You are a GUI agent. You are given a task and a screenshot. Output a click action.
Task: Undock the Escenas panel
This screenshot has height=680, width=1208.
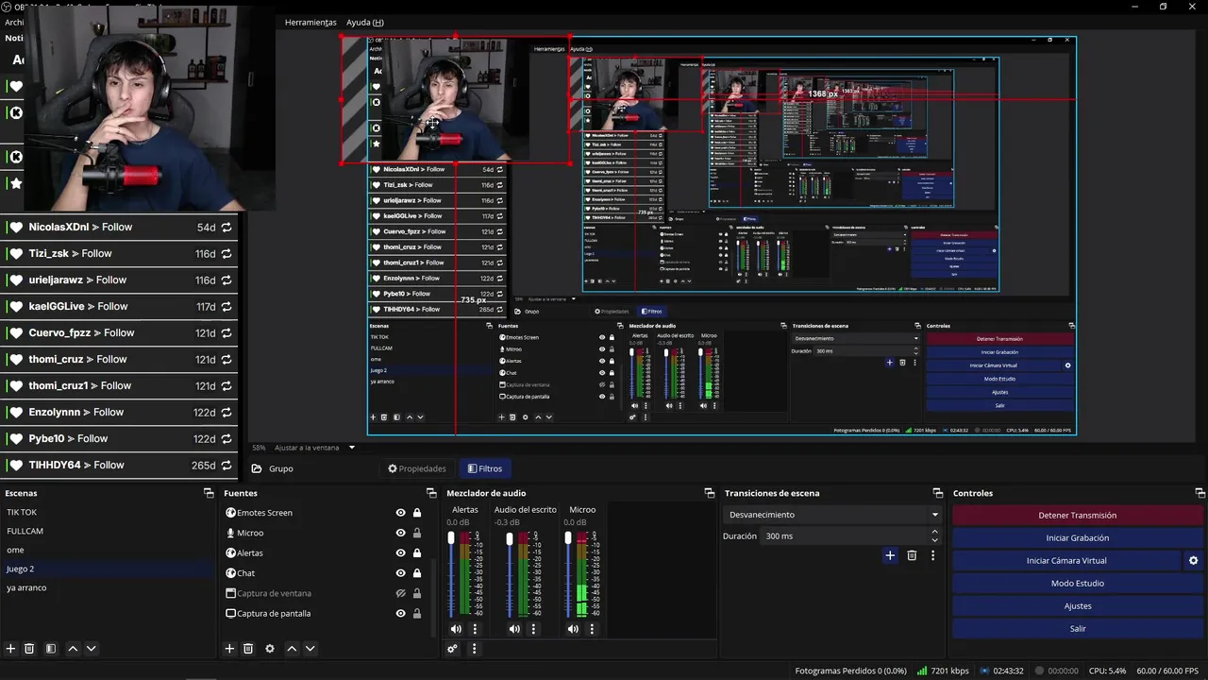(209, 493)
